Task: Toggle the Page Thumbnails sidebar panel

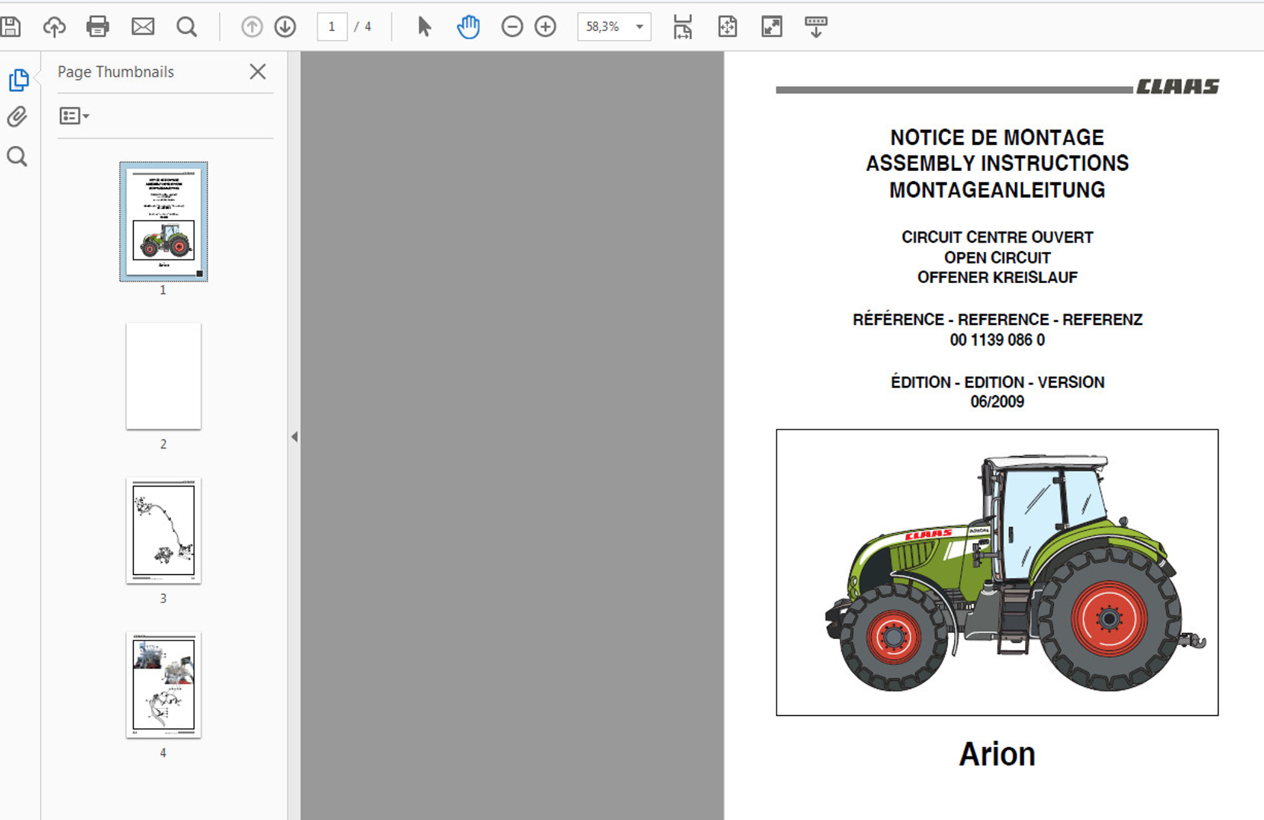Action: [x=19, y=80]
